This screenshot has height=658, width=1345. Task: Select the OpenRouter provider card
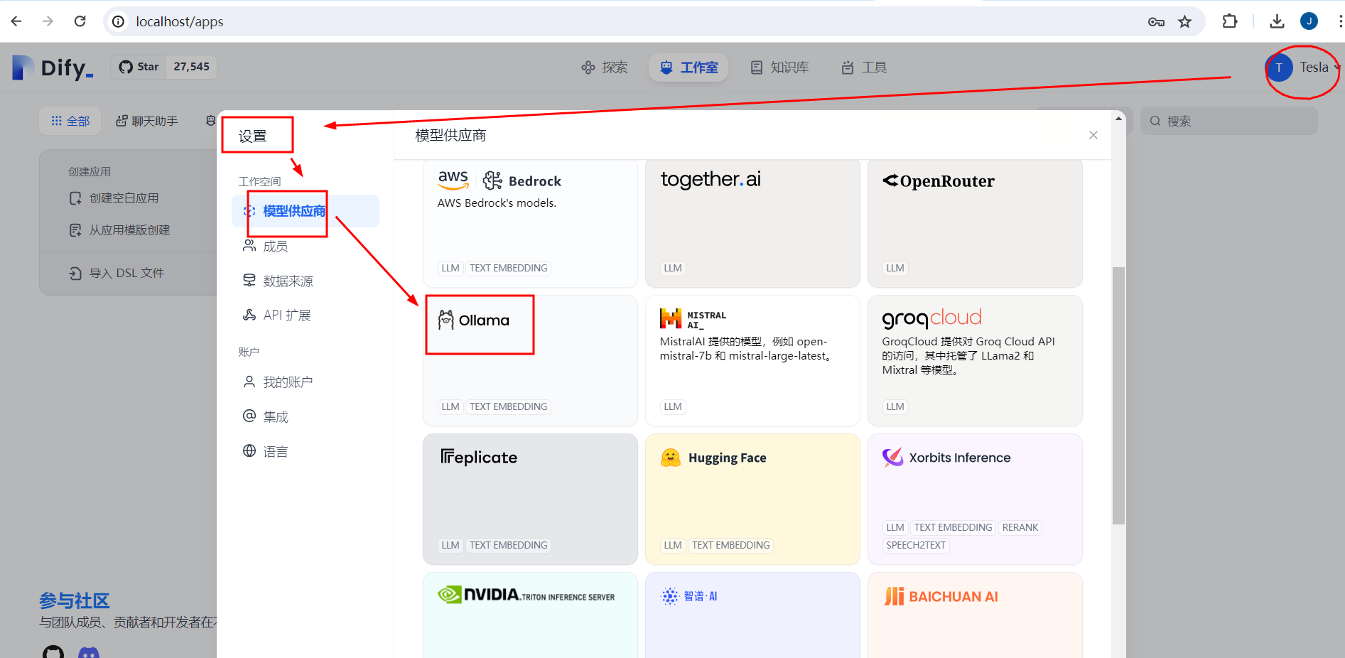coord(975,223)
